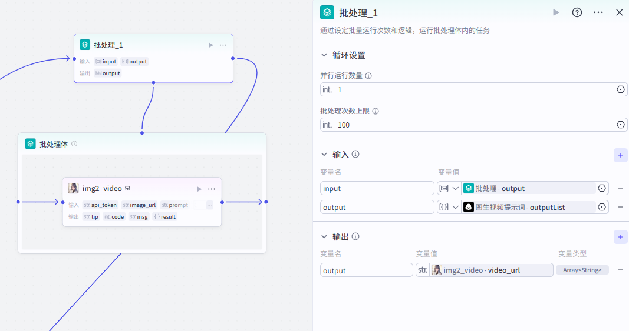Close the 批处理_1 settings panel

coord(620,12)
